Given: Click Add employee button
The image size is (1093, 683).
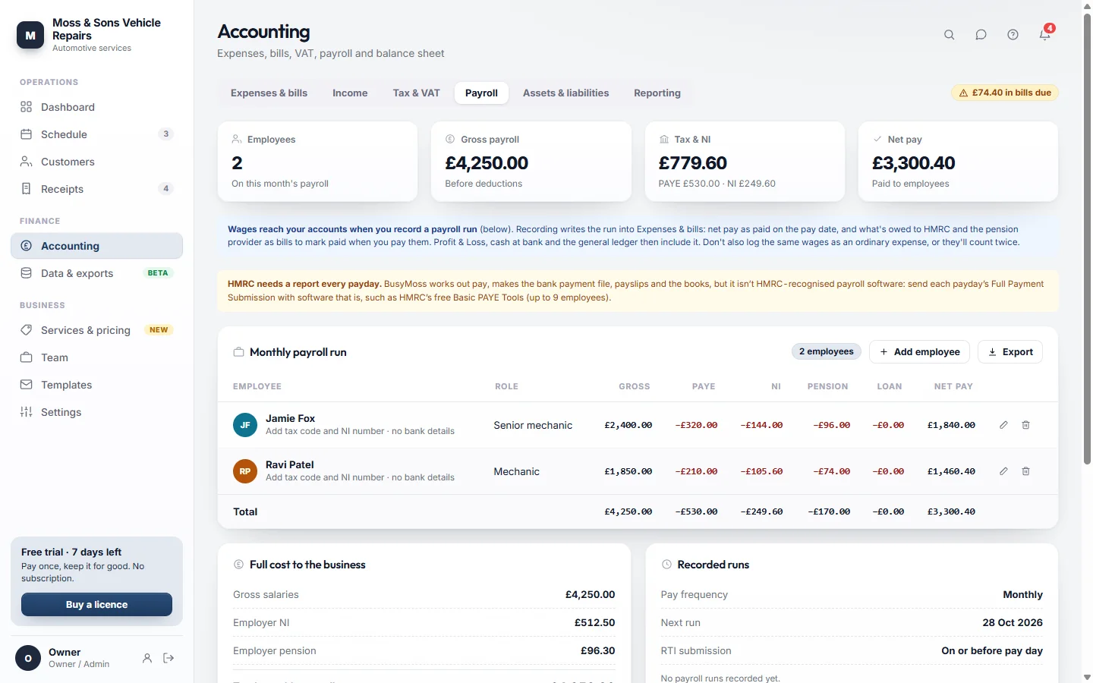Looking at the screenshot, I should (919, 351).
